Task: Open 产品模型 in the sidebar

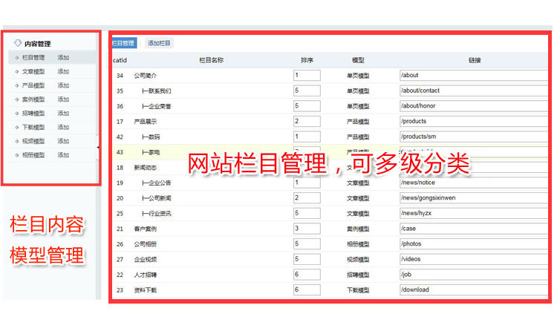Action: point(33,85)
